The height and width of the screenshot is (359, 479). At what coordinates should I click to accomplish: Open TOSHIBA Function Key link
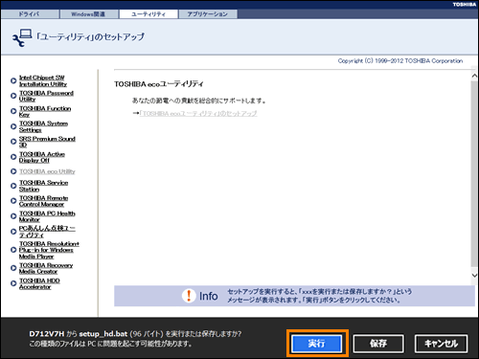click(45, 111)
